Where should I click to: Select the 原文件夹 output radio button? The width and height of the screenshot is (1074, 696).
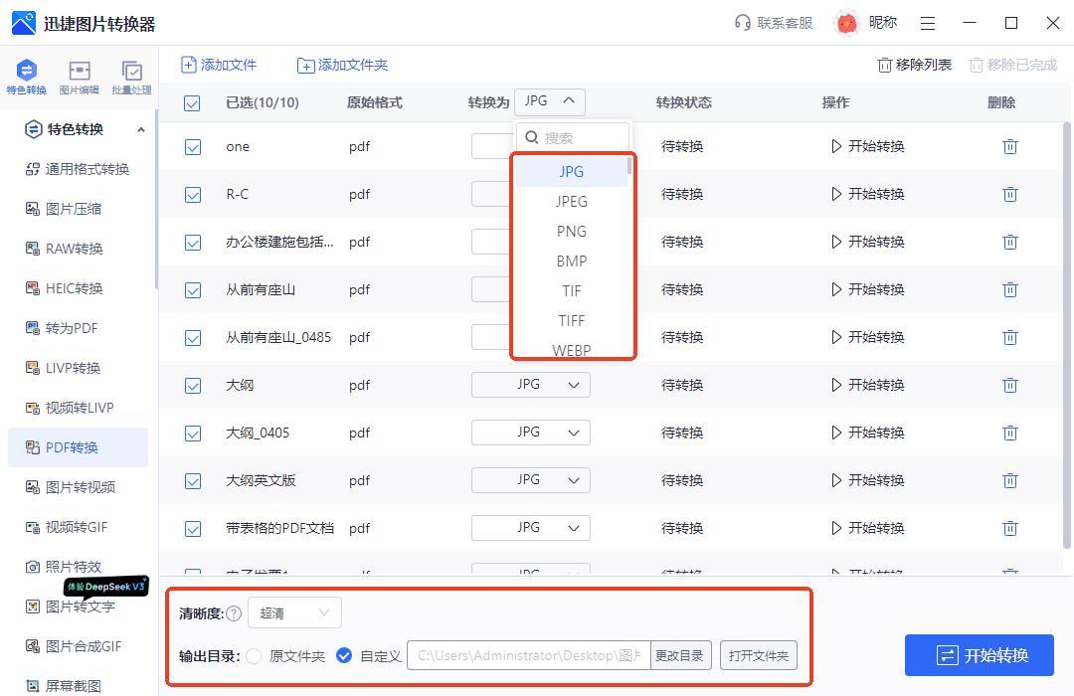255,656
